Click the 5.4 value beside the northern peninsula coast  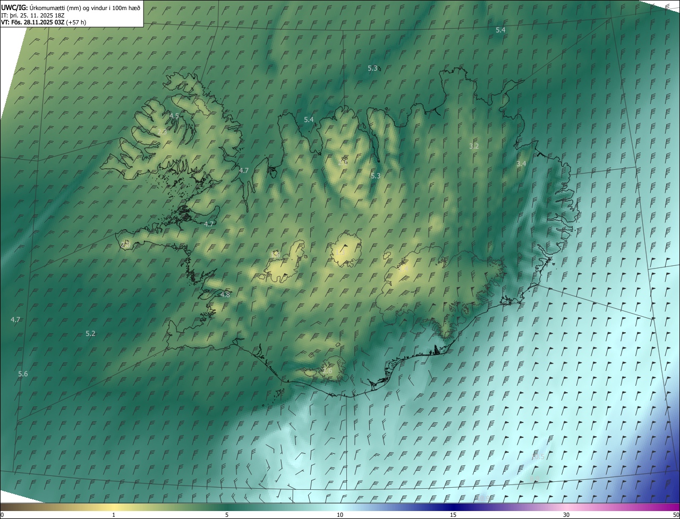pos(309,120)
